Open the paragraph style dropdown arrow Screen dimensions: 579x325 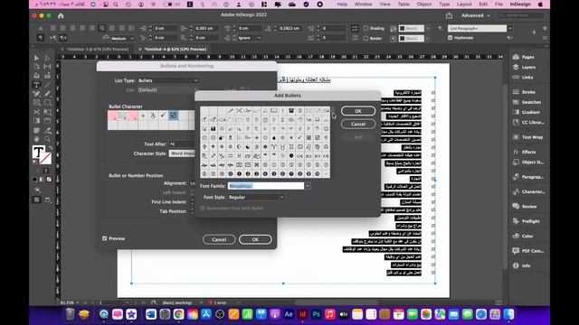click(510, 28)
